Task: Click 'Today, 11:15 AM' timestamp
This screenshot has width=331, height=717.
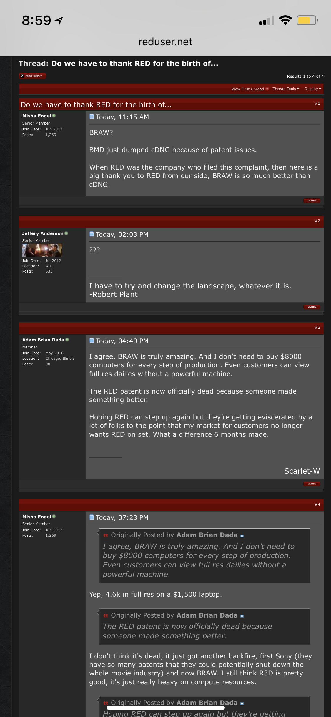Action: (x=122, y=117)
